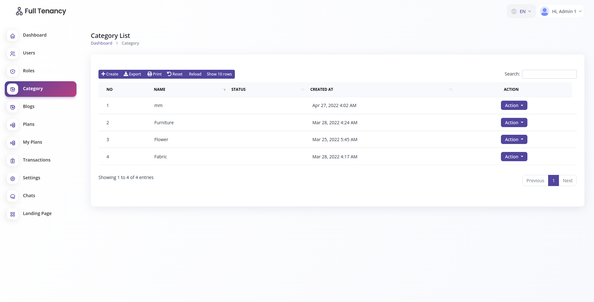Toggle sorting on the CREATED AT column
The width and height of the screenshot is (594, 302).
[x=451, y=89]
